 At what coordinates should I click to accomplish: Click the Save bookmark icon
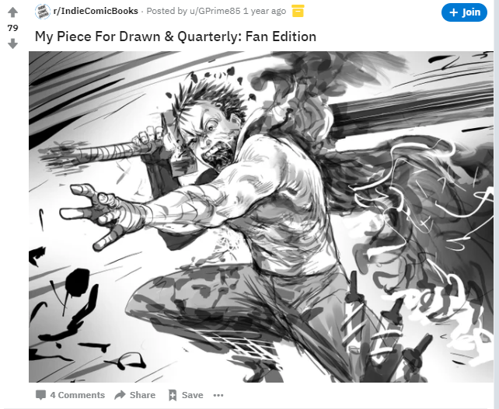(x=173, y=395)
